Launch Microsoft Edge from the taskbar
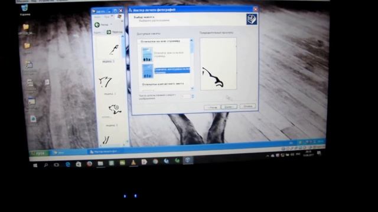Image resolution: width=378 pixels, height=212 pixels. [x=68, y=164]
